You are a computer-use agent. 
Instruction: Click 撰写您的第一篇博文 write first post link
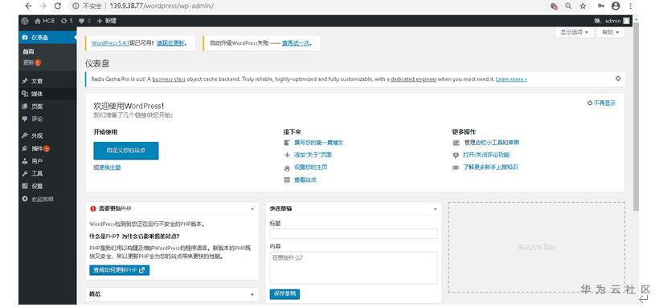point(318,143)
